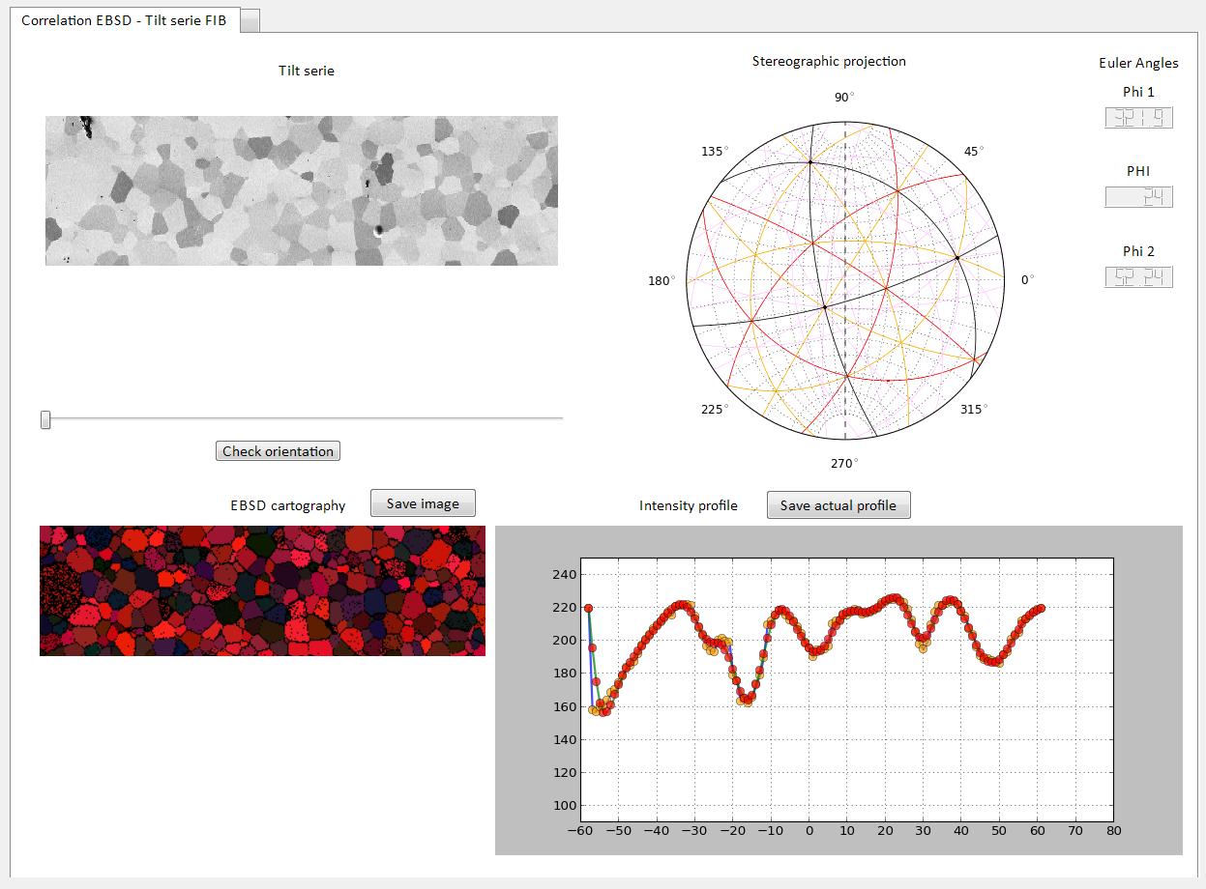Click the middle of the tilt slider track

point(303,419)
